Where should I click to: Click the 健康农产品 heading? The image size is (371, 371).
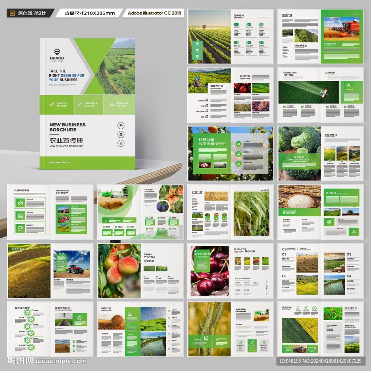pos(217,86)
